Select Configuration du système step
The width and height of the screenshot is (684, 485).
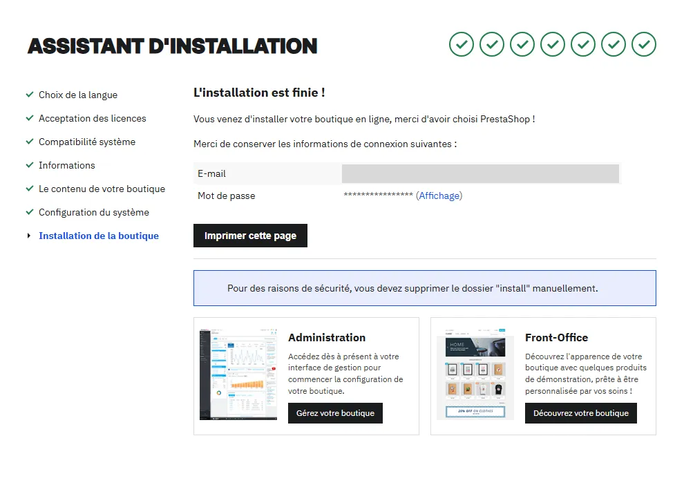[x=94, y=212]
